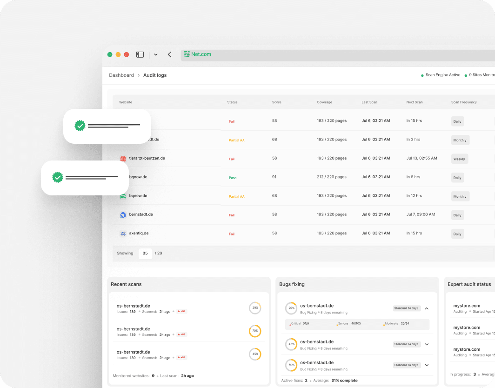Open the small chevron dropdown beside the sidebar icon
This screenshot has width=495, height=388.
156,54
